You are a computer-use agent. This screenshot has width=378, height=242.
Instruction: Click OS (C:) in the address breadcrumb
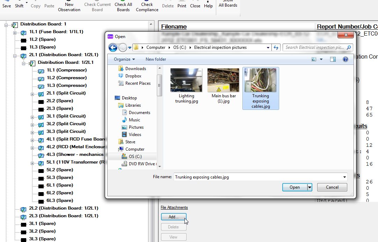point(180,47)
